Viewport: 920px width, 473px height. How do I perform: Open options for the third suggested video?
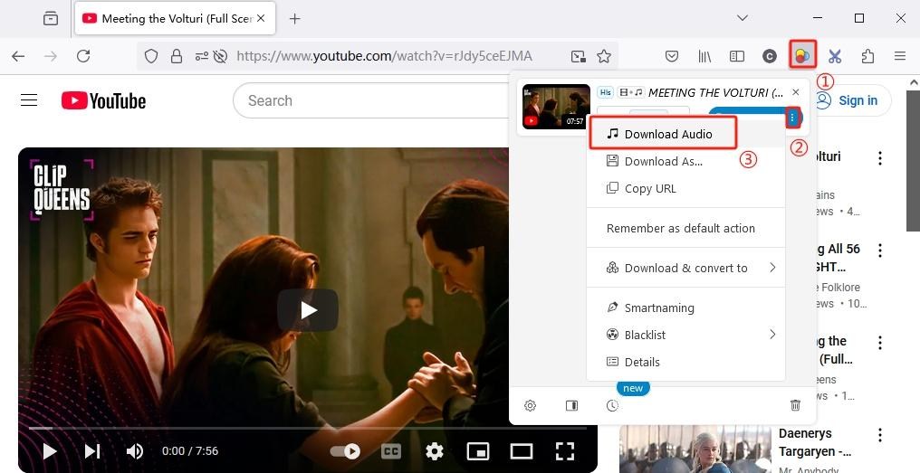tap(879, 343)
